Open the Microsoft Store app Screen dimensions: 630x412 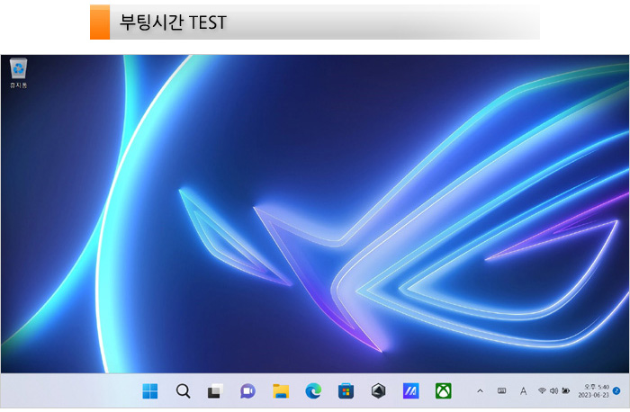click(346, 390)
